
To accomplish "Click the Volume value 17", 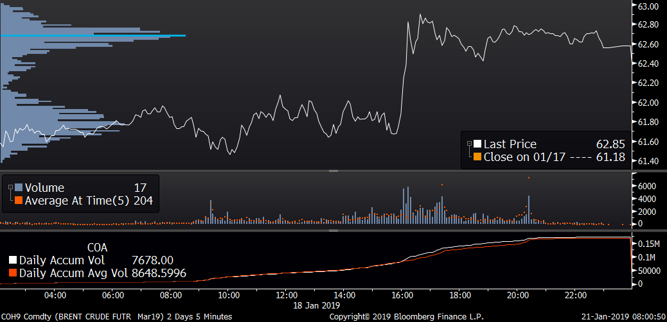I will tap(140, 187).
